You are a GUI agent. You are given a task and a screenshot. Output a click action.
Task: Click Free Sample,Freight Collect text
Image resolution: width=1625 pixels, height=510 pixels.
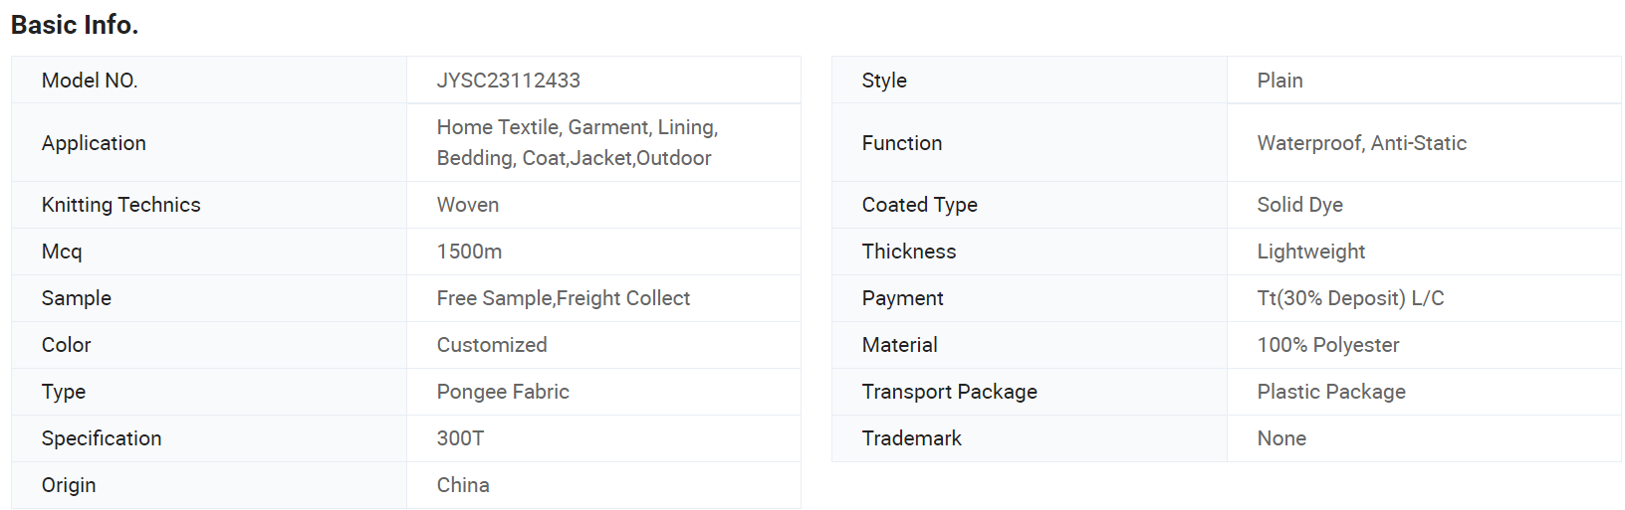click(x=563, y=298)
